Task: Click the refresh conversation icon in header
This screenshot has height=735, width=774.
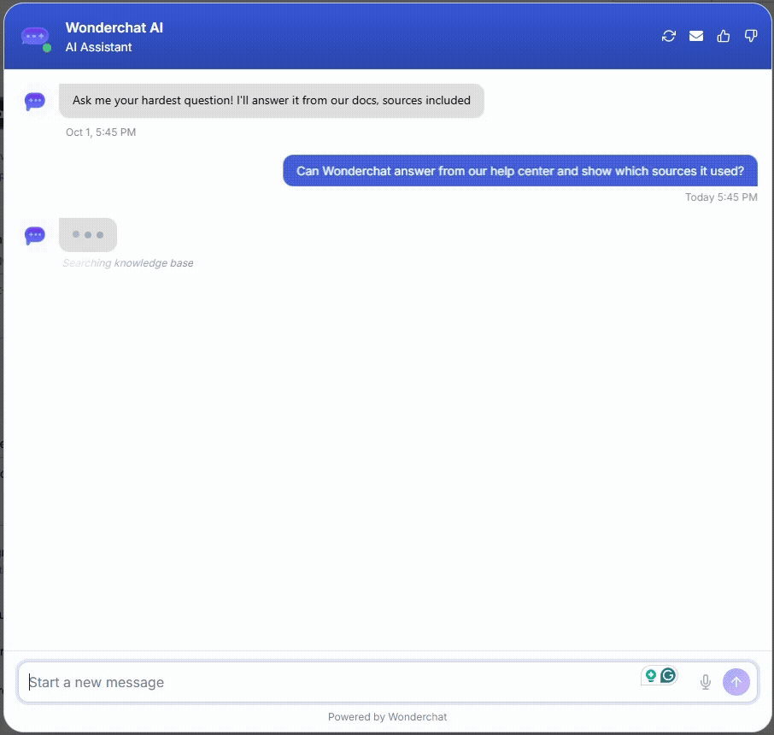Action: [x=668, y=36]
